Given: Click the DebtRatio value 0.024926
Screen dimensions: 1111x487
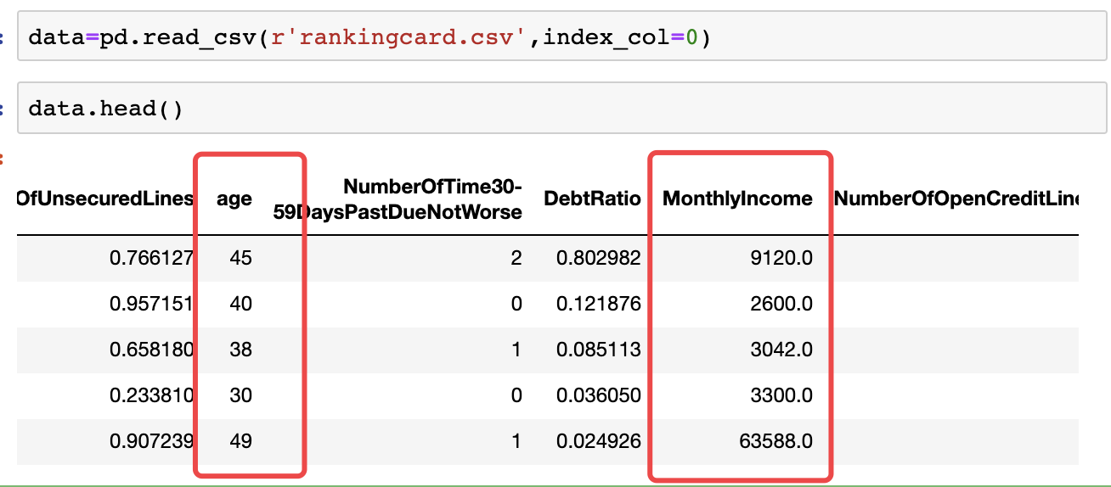Looking at the screenshot, I should click(x=599, y=441).
